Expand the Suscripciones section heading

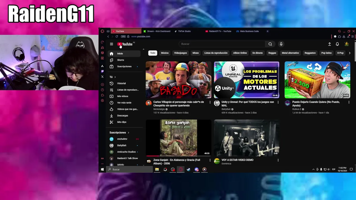click(x=119, y=132)
